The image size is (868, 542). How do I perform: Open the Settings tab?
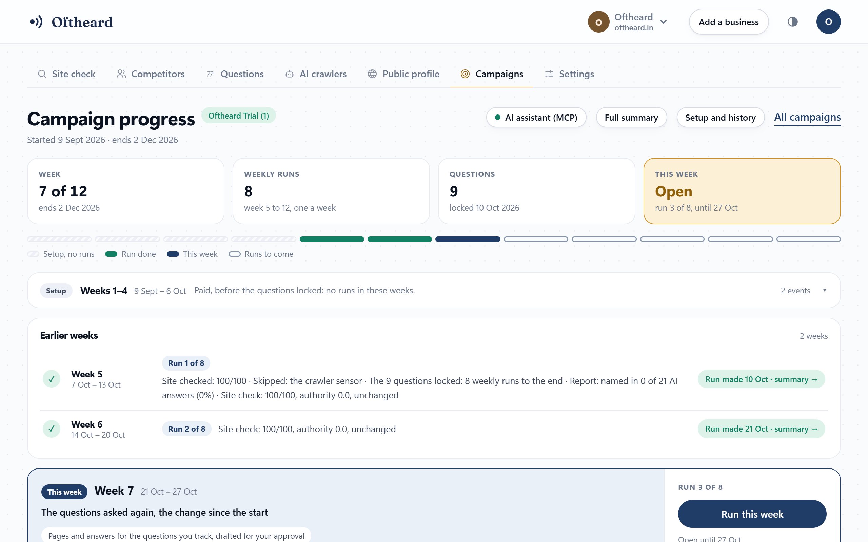pyautogui.click(x=569, y=74)
